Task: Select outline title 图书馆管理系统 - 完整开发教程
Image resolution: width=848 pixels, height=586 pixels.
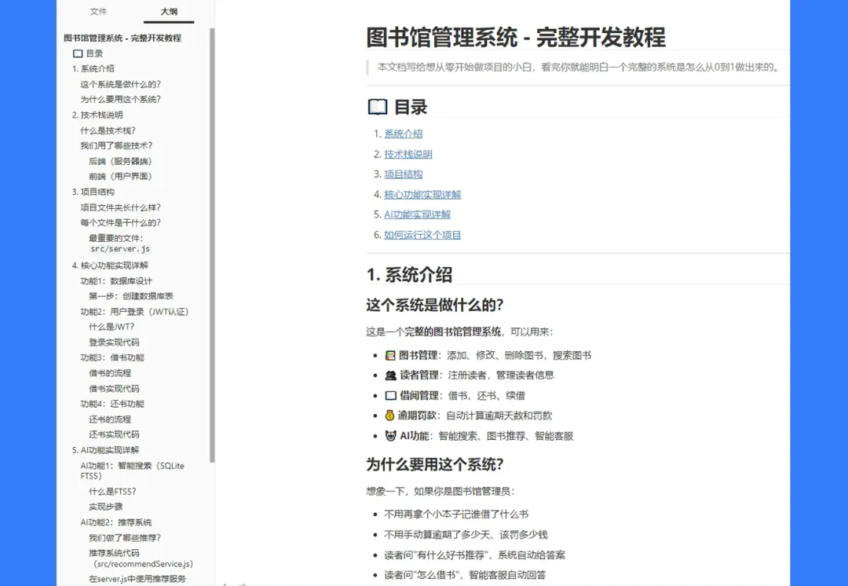Action: [122, 38]
